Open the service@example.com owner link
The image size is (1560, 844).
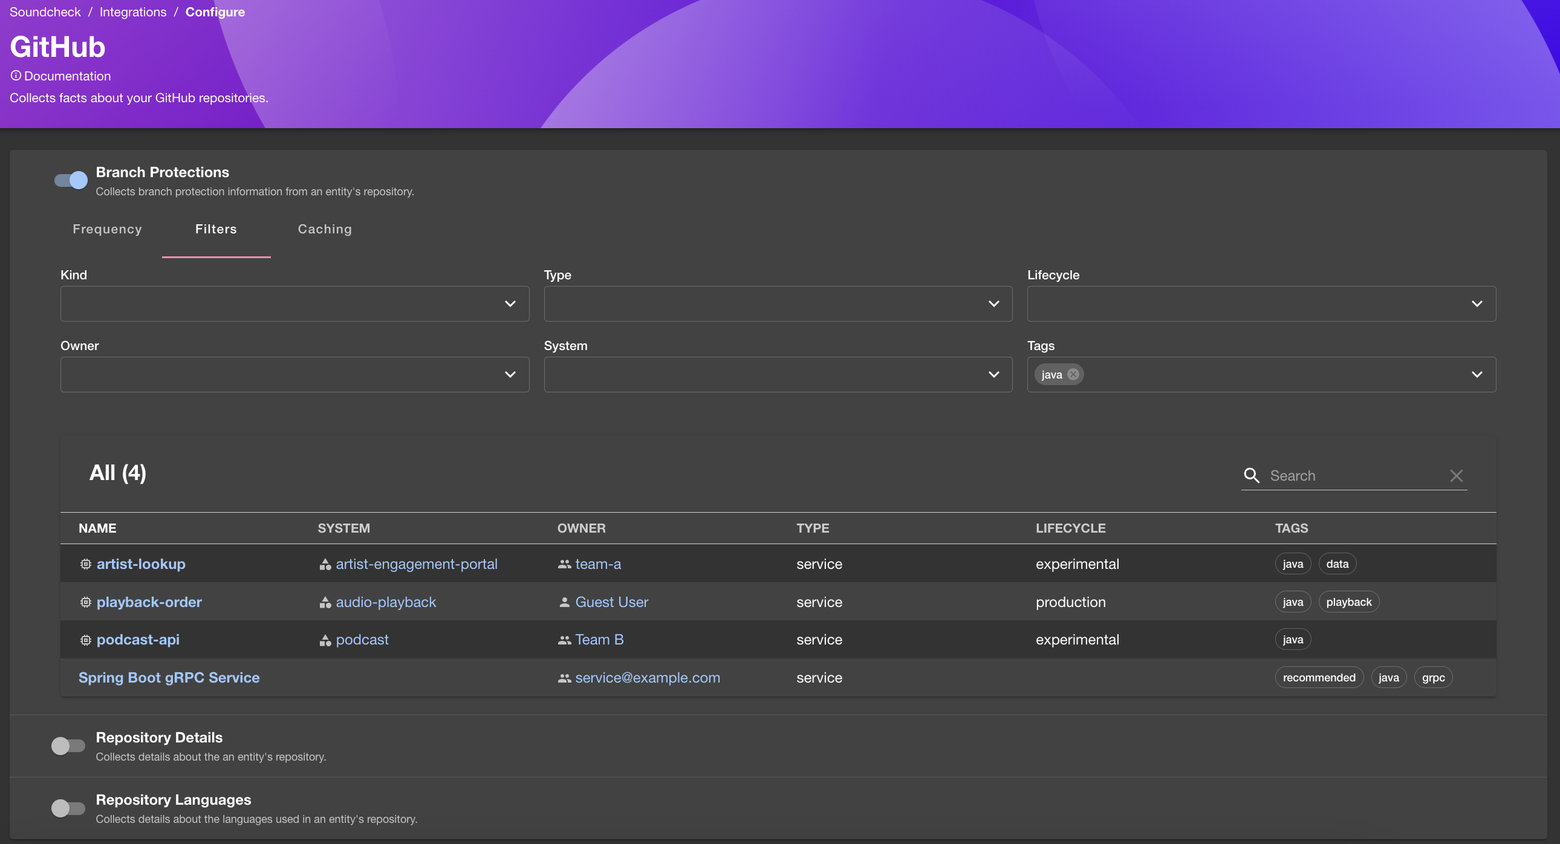tap(648, 678)
